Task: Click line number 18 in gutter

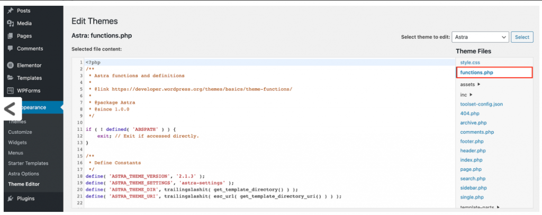Action: pos(80,176)
